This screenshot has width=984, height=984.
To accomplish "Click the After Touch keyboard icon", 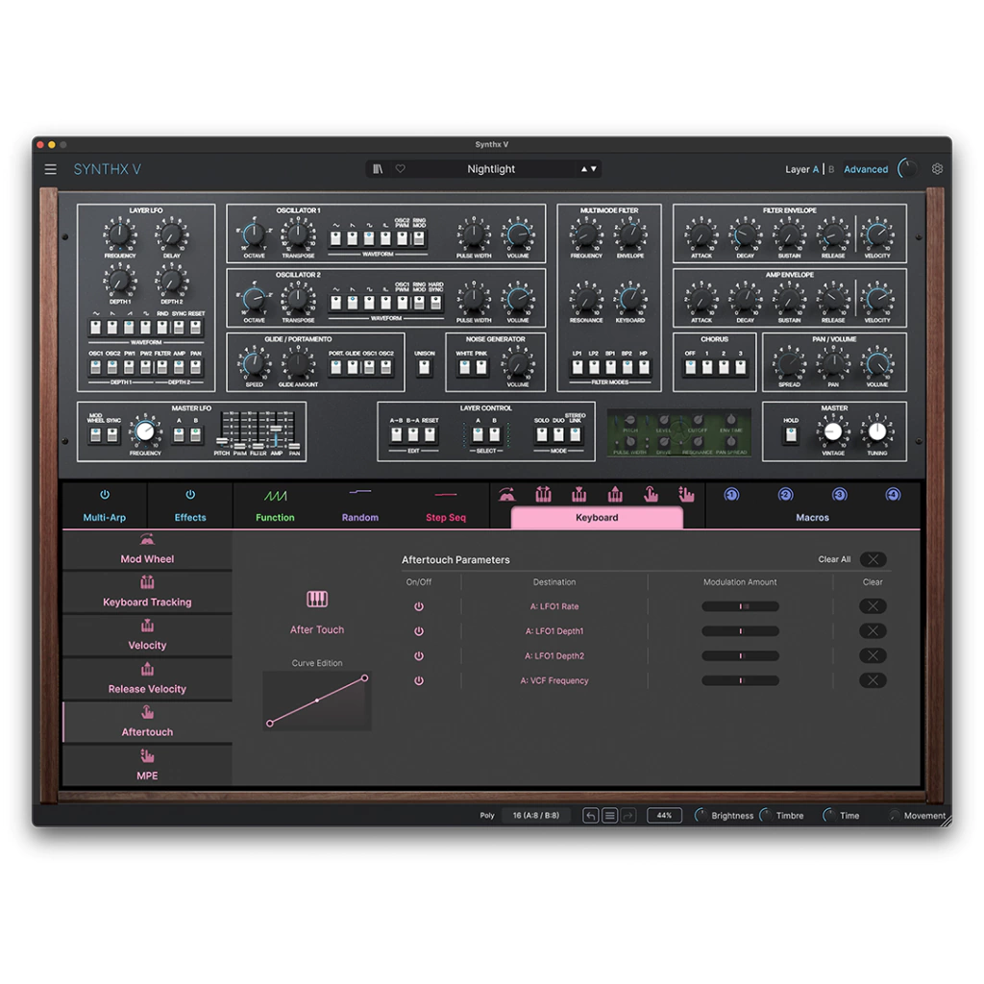I will 317,600.
